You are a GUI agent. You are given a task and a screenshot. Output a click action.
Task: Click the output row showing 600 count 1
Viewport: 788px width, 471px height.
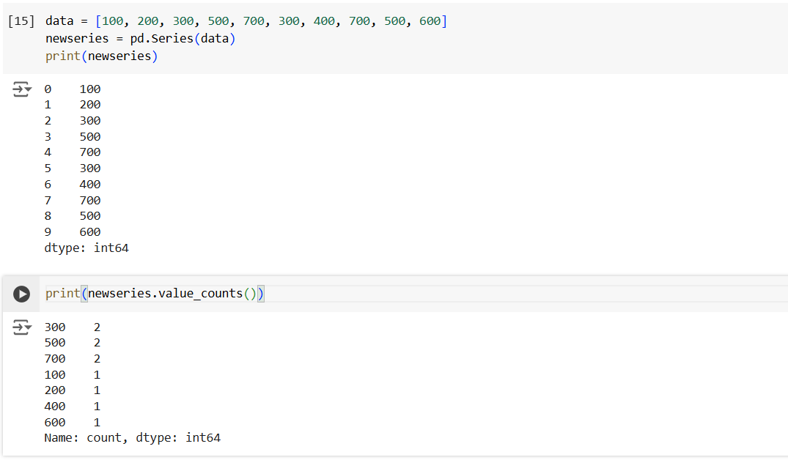(x=72, y=423)
